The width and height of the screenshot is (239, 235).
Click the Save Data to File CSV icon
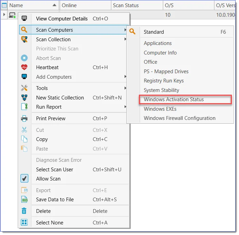pos(24,200)
